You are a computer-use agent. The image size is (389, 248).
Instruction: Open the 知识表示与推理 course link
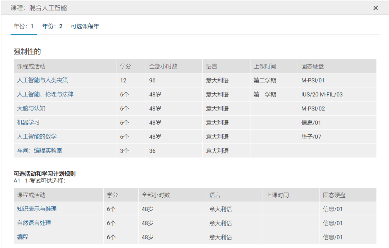click(x=37, y=209)
